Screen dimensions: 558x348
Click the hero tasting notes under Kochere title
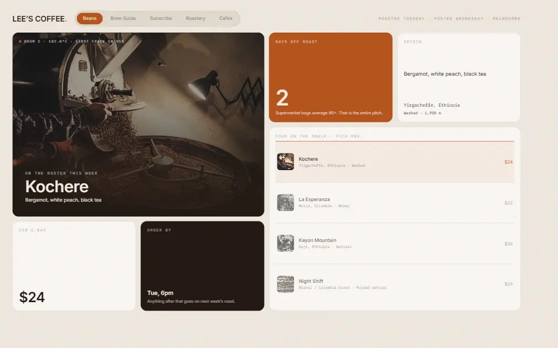(63, 200)
